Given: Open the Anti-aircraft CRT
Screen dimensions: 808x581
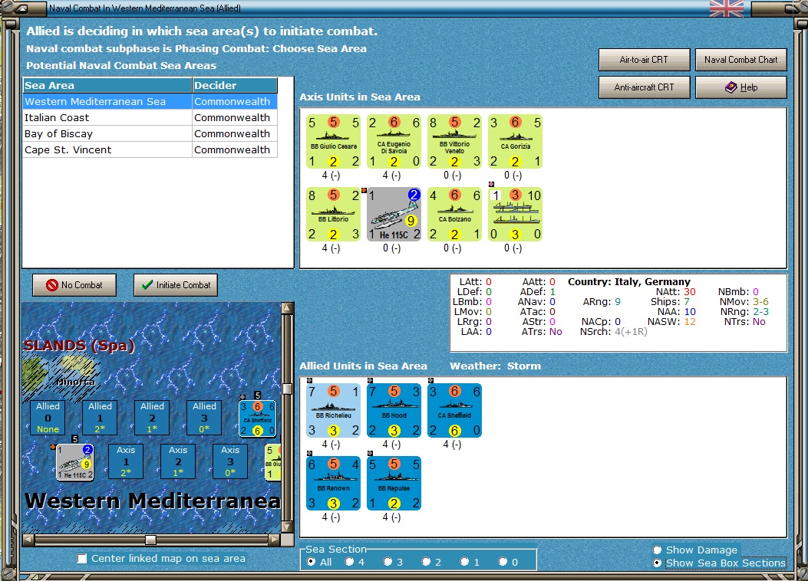Looking at the screenshot, I should tap(644, 87).
